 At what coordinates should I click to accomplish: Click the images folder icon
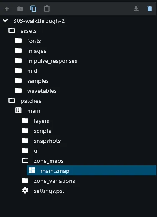[x=18, y=51]
